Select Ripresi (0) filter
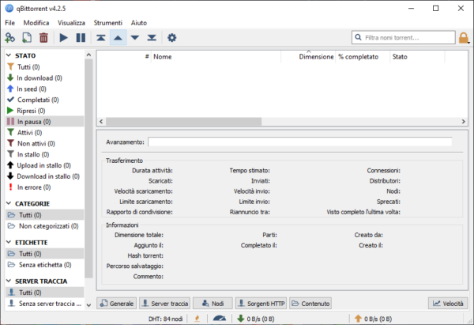Viewport: 474px width, 325px height. (45, 111)
